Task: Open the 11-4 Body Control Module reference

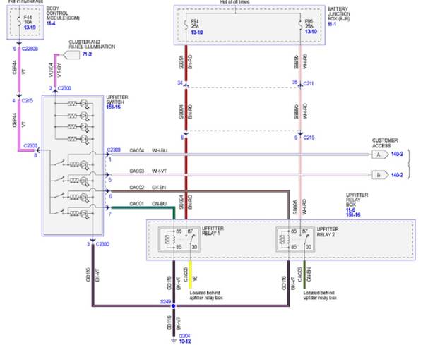Action: pyautogui.click(x=51, y=23)
